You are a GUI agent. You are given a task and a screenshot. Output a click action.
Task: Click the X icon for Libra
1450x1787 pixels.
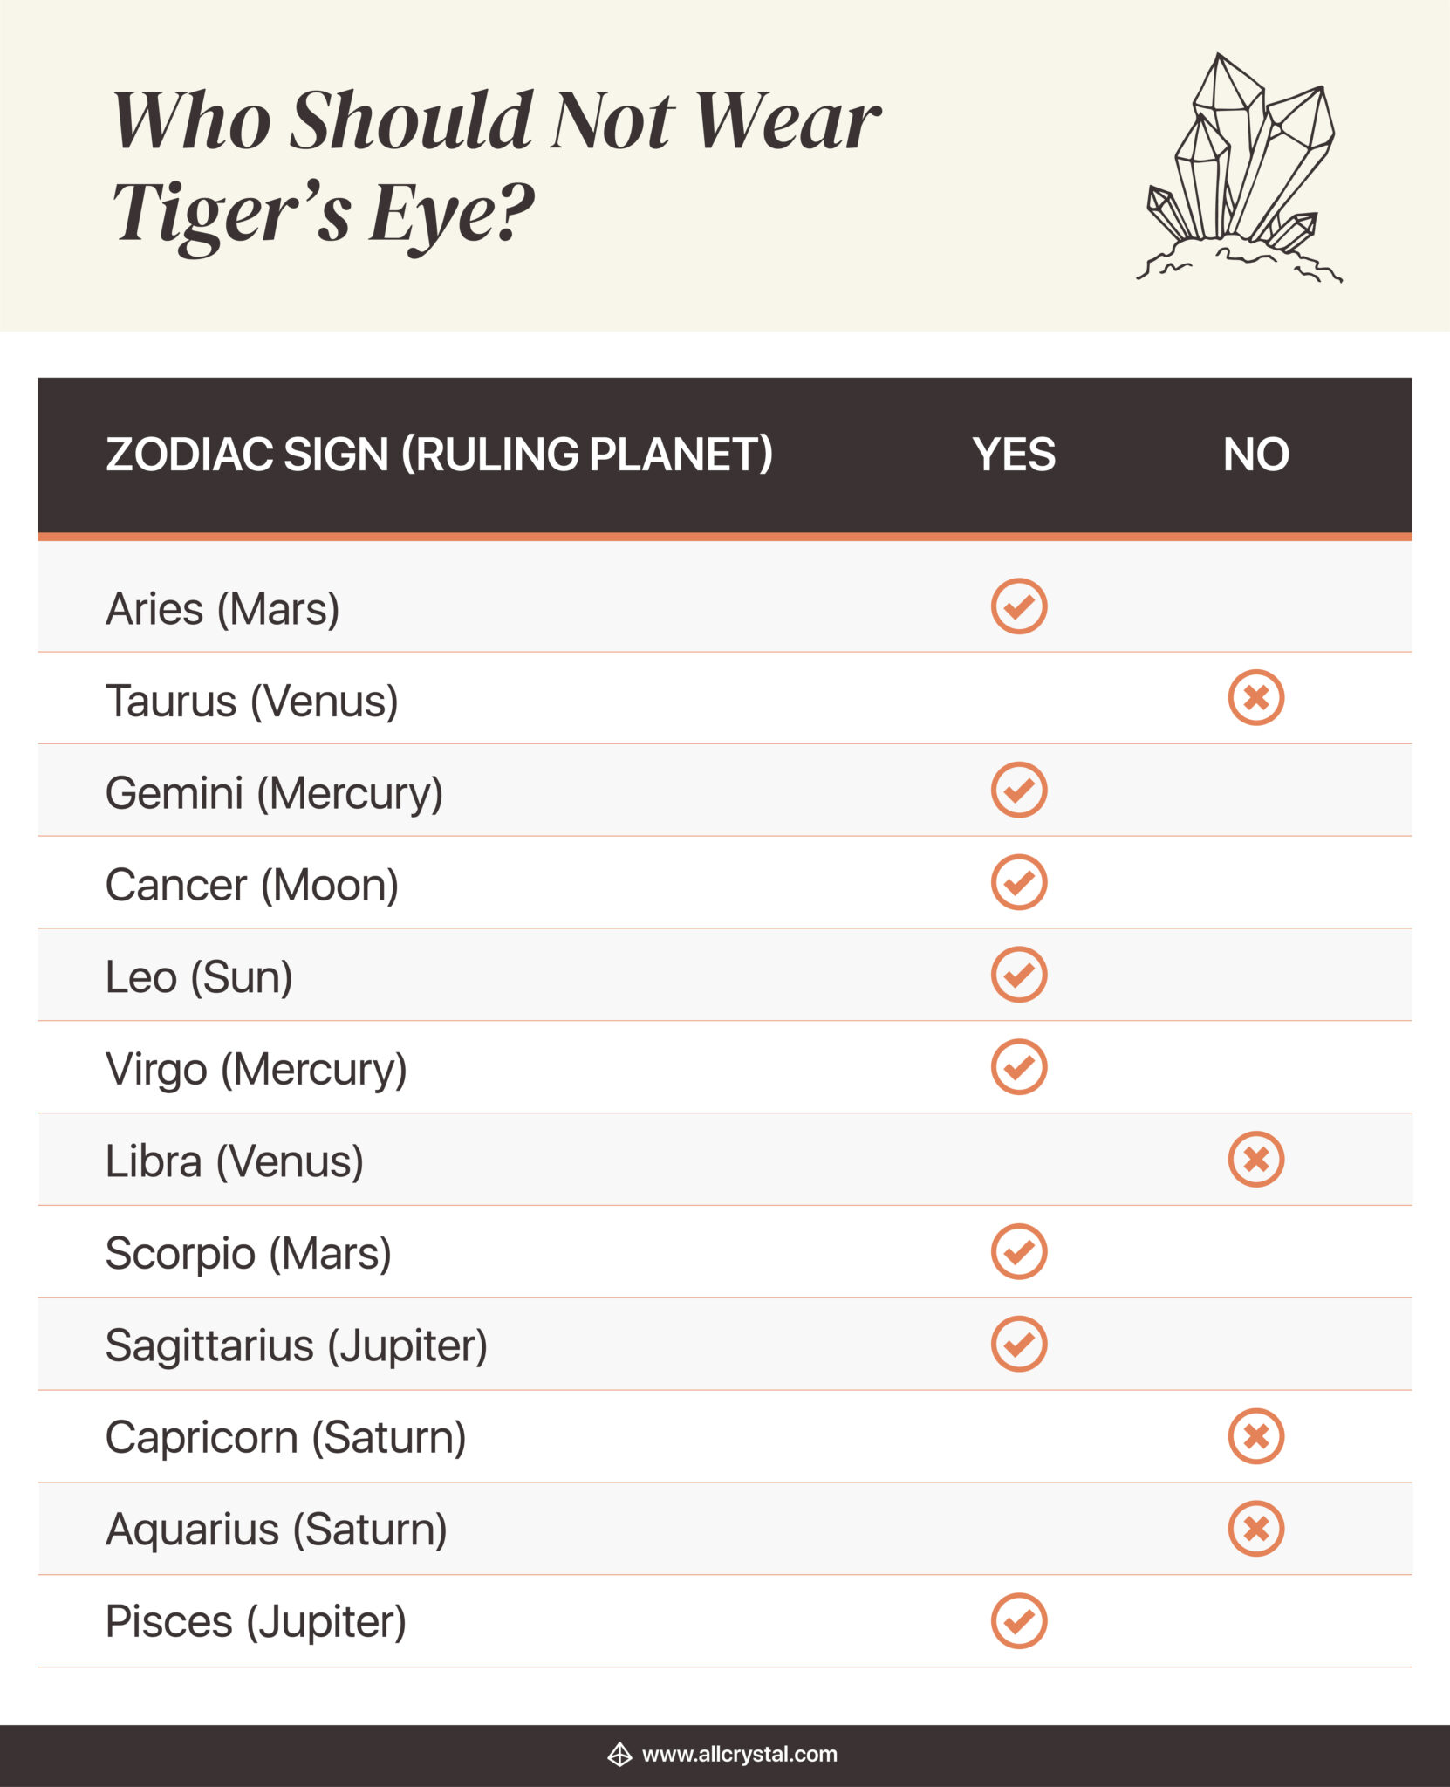(1255, 1160)
